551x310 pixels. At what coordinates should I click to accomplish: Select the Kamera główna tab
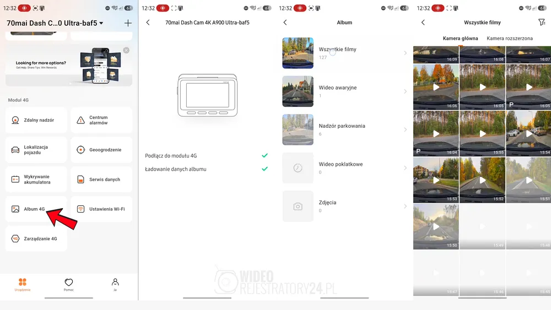pos(460,39)
